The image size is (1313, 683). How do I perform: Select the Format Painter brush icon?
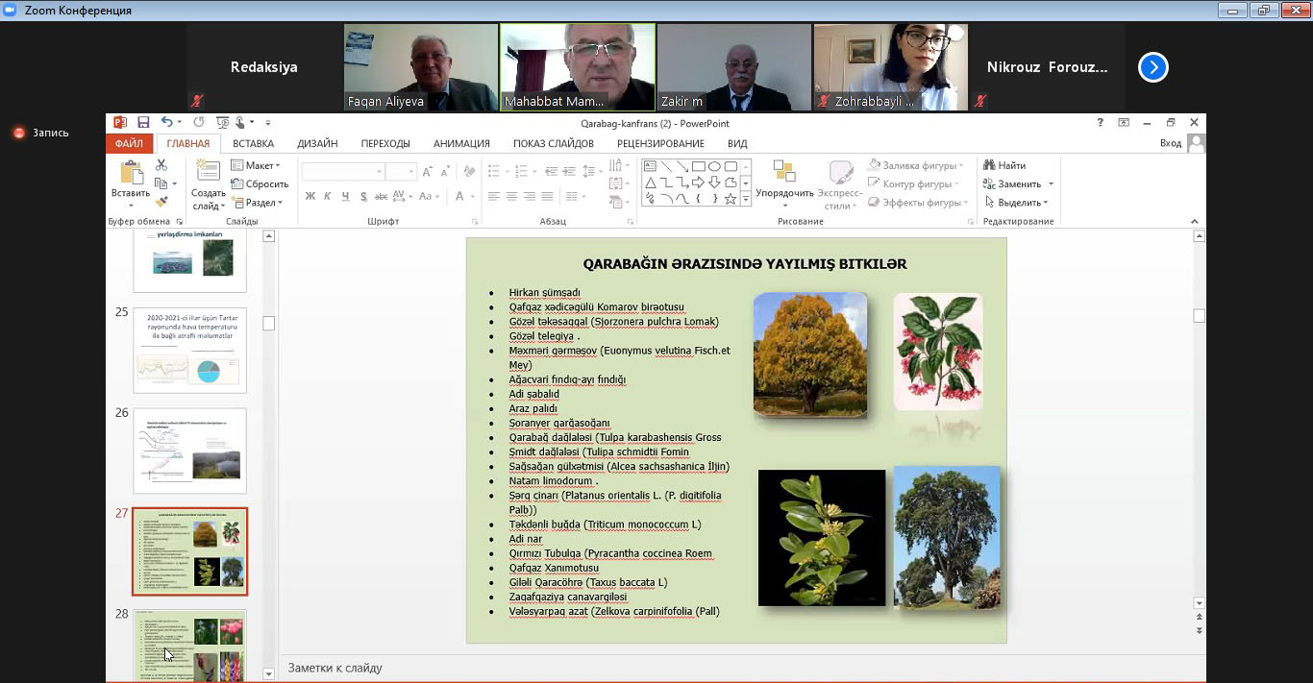(x=161, y=201)
